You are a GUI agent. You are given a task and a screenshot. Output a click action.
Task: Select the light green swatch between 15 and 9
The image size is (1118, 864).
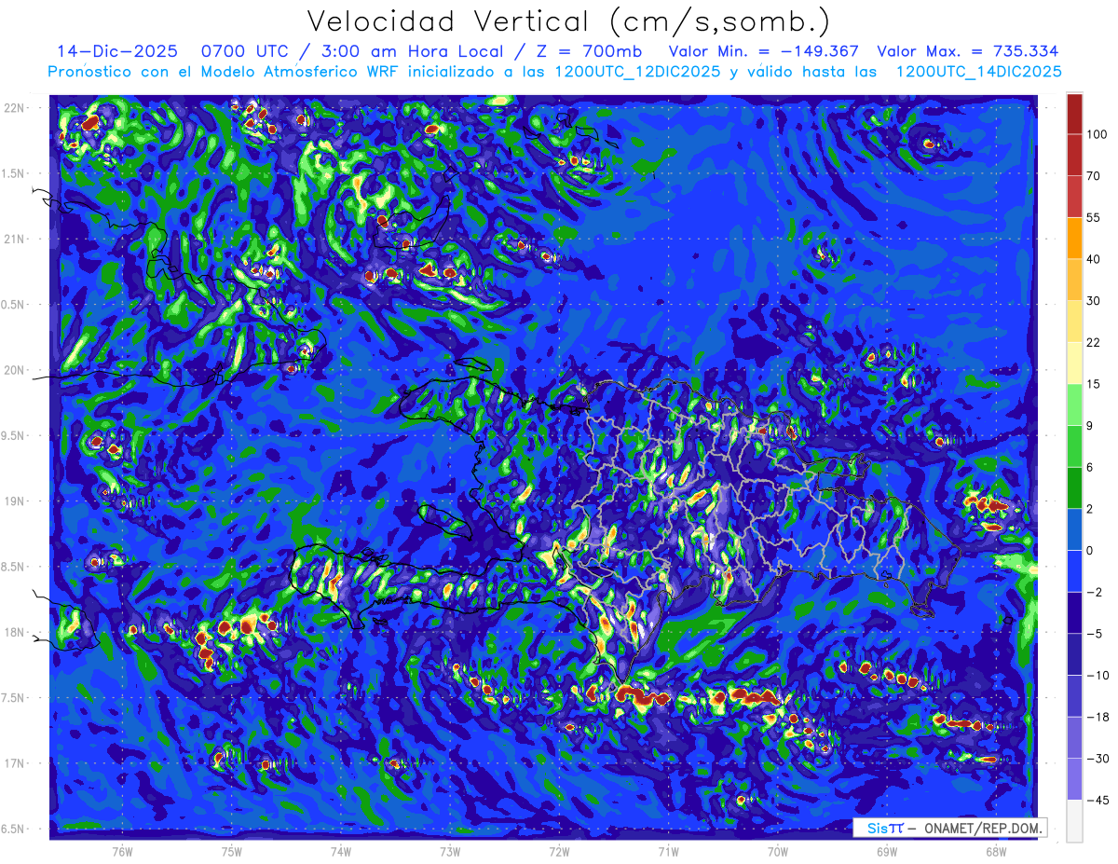click(x=1074, y=405)
